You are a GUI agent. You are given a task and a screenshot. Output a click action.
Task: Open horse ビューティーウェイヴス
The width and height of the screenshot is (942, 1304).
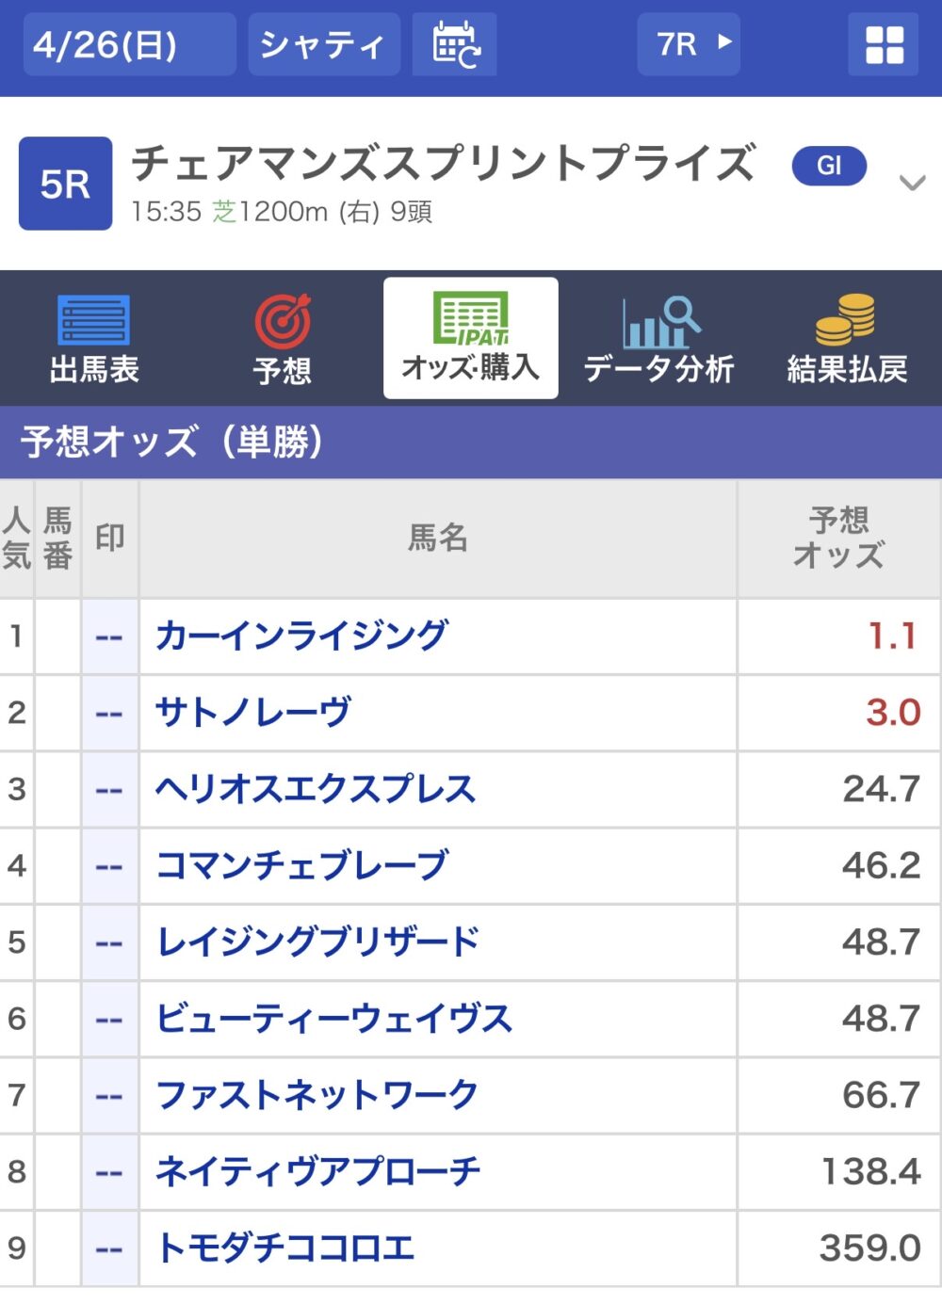[x=333, y=1019]
